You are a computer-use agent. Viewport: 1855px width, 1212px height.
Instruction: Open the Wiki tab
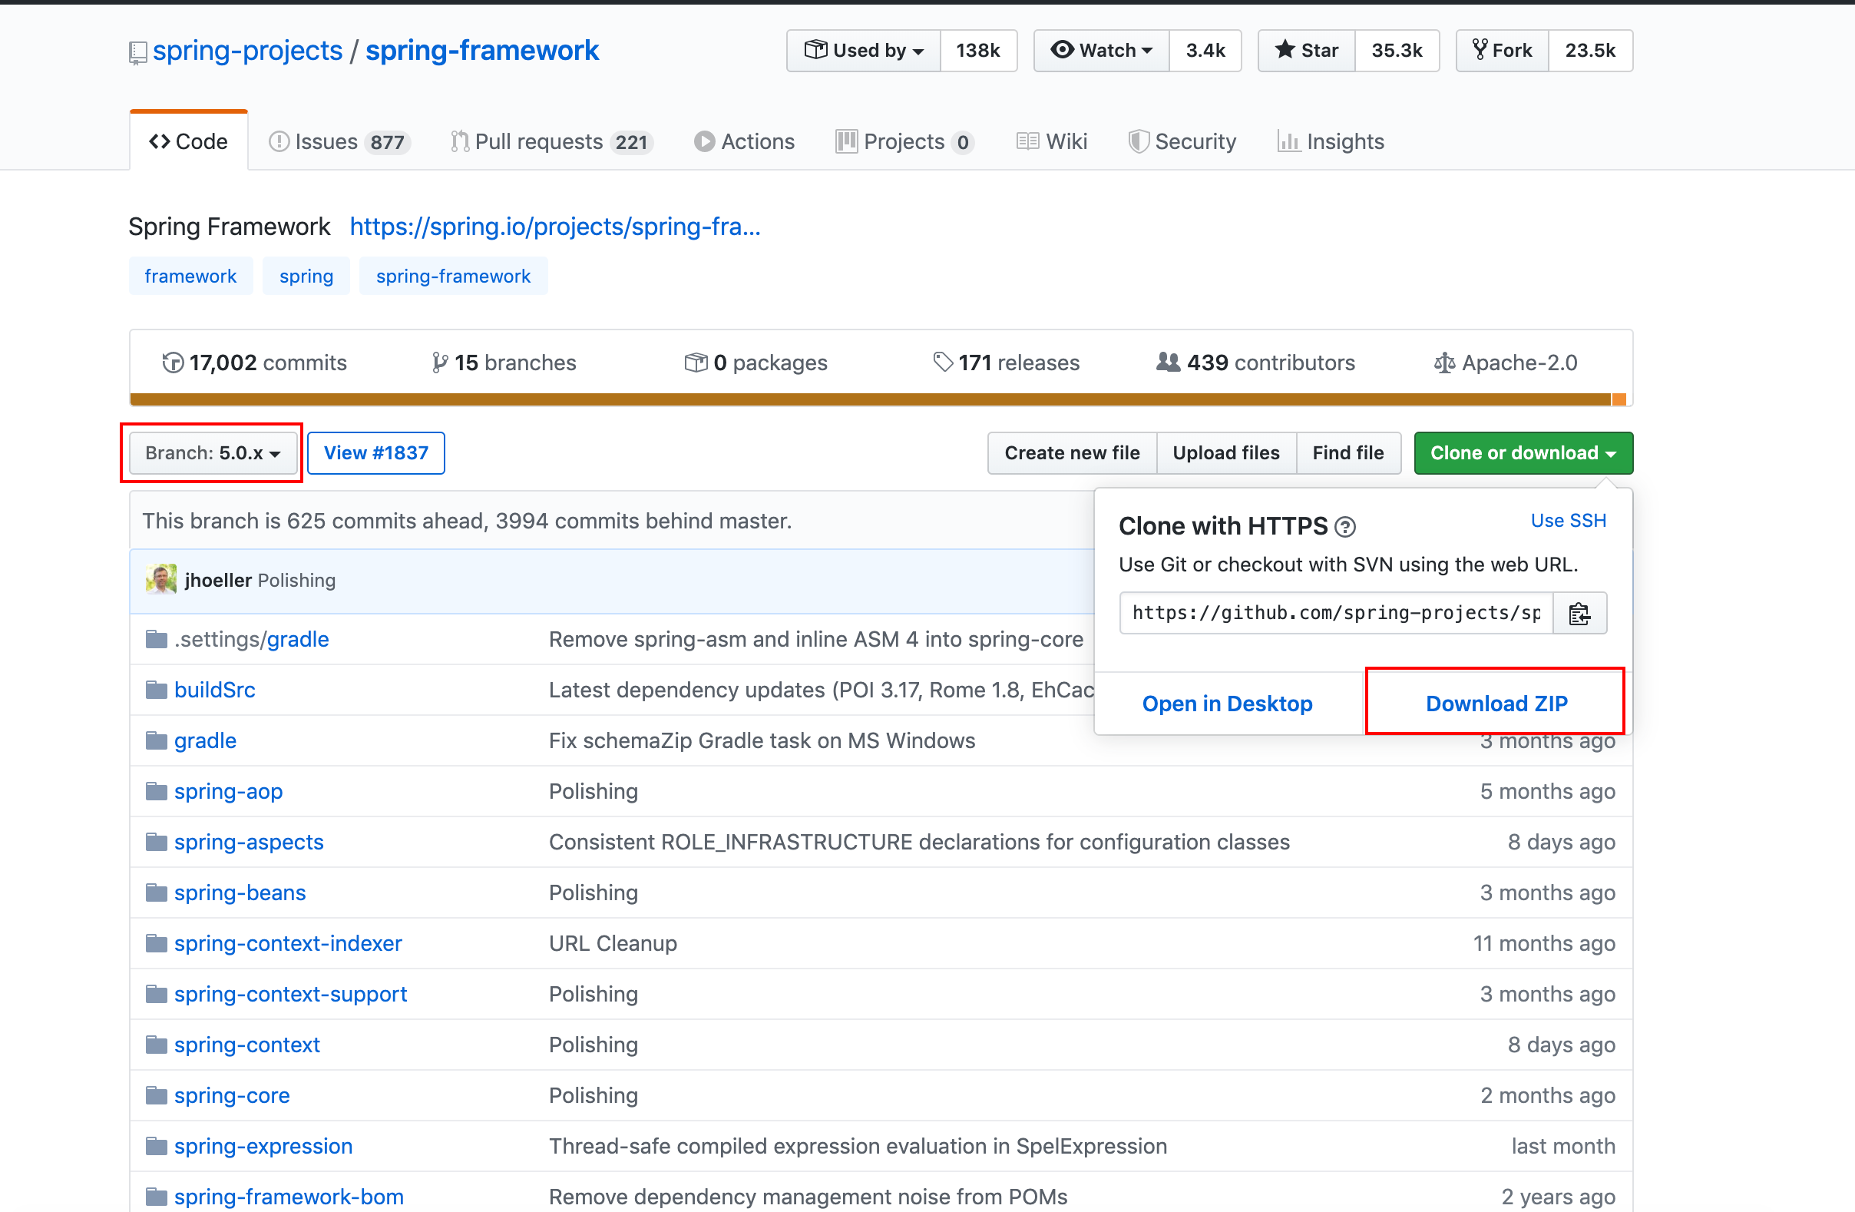tap(1051, 141)
